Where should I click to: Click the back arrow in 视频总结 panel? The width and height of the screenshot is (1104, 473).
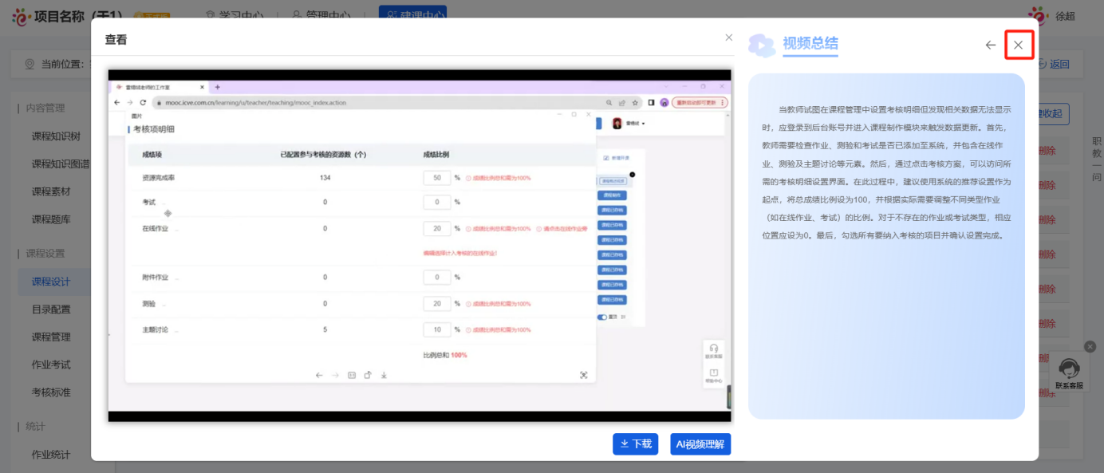click(991, 45)
